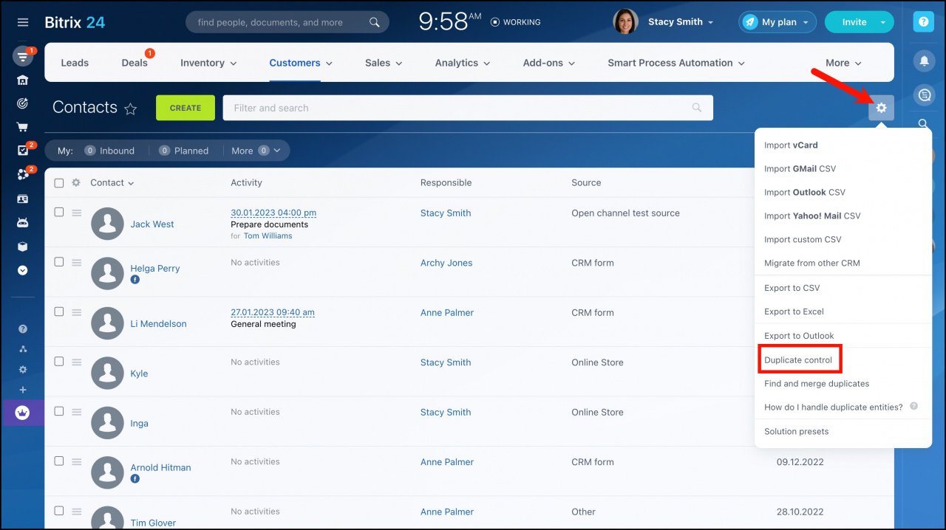Image resolution: width=946 pixels, height=530 pixels.
Task: Expand the Customers dropdown tab
Action: pyautogui.click(x=301, y=63)
